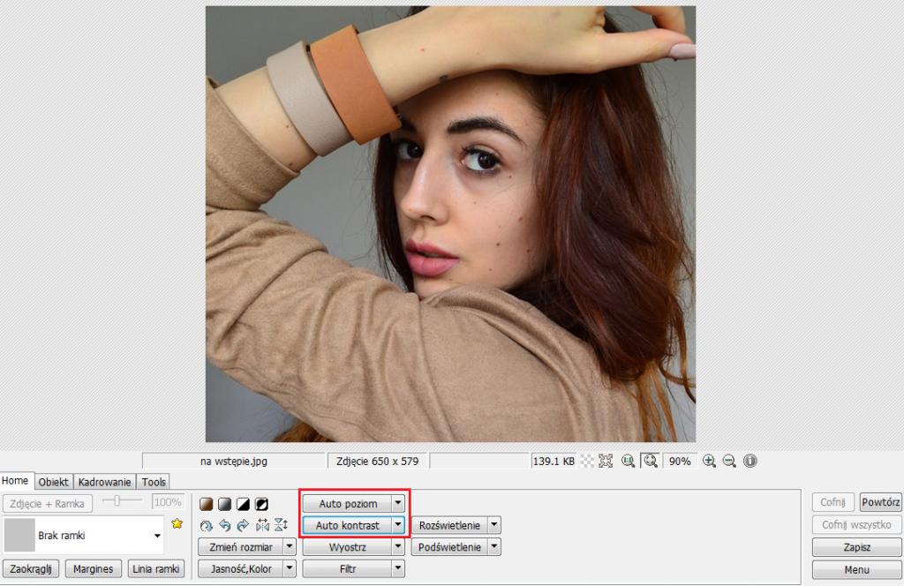Click the Podświetlenie button
904x586 pixels.
pyautogui.click(x=449, y=547)
